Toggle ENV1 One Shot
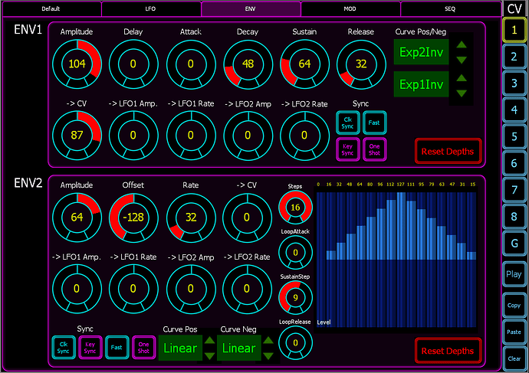This screenshot has height=373, width=529. click(374, 149)
